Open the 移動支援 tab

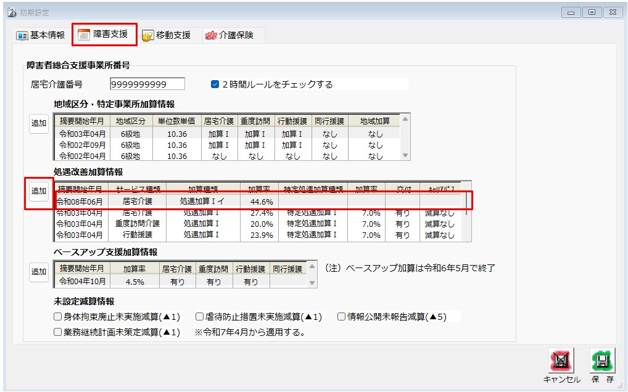[167, 35]
